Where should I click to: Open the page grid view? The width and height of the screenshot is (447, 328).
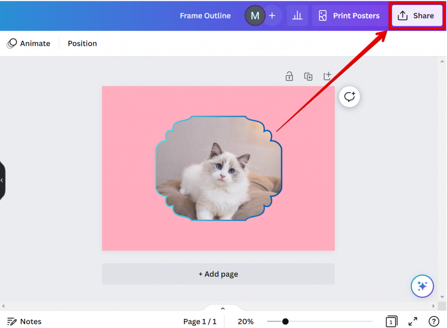pos(392,321)
